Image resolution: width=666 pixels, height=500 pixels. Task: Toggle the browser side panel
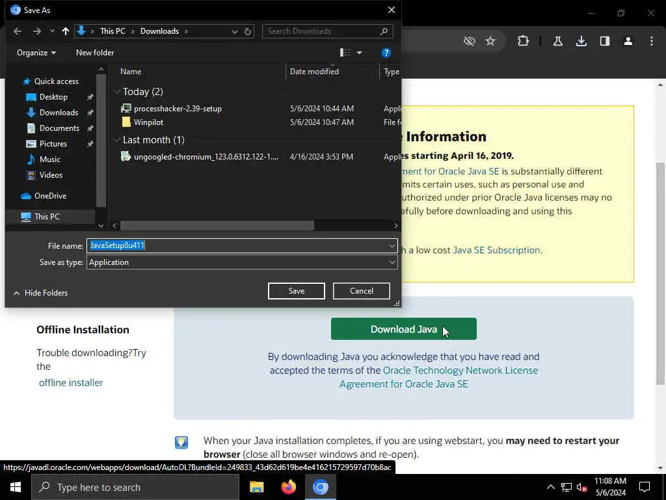[x=605, y=41]
